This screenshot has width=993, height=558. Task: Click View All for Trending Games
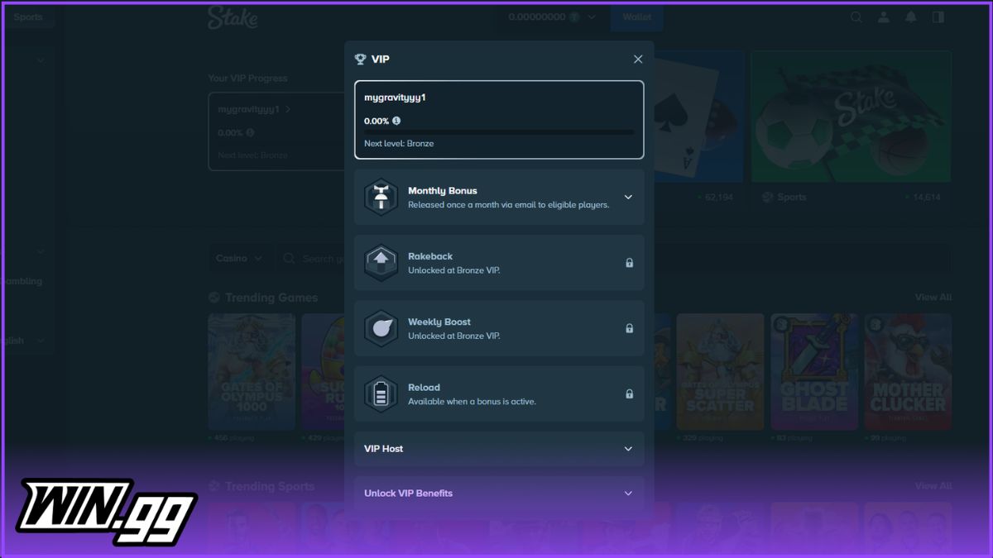click(933, 297)
